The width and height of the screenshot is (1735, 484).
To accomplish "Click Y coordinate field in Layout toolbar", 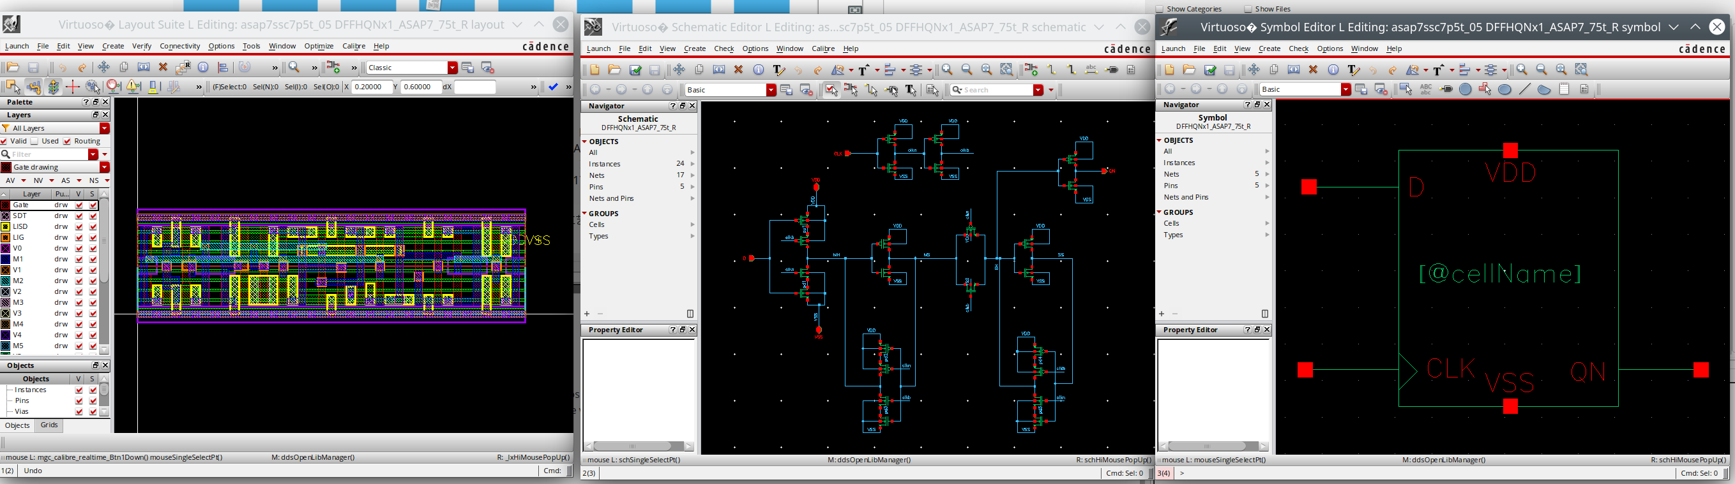I will pos(420,87).
